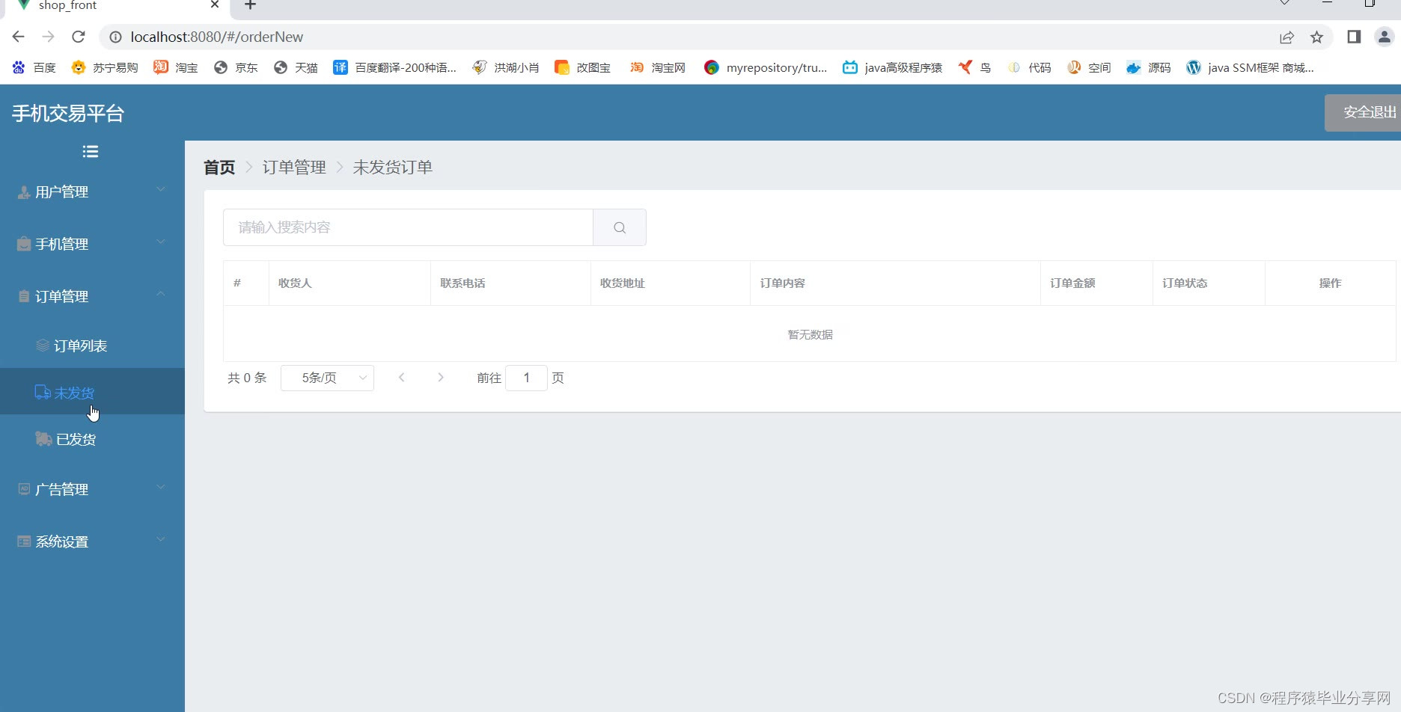1401x712 pixels.
Task: Click the 系统设置 panel icon
Action: pyautogui.click(x=24, y=541)
